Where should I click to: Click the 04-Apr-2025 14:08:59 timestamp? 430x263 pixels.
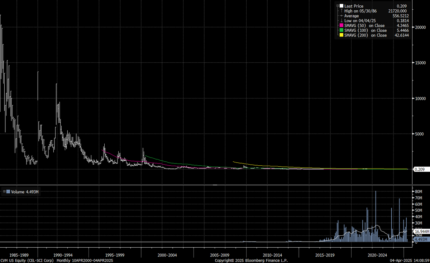410,260
